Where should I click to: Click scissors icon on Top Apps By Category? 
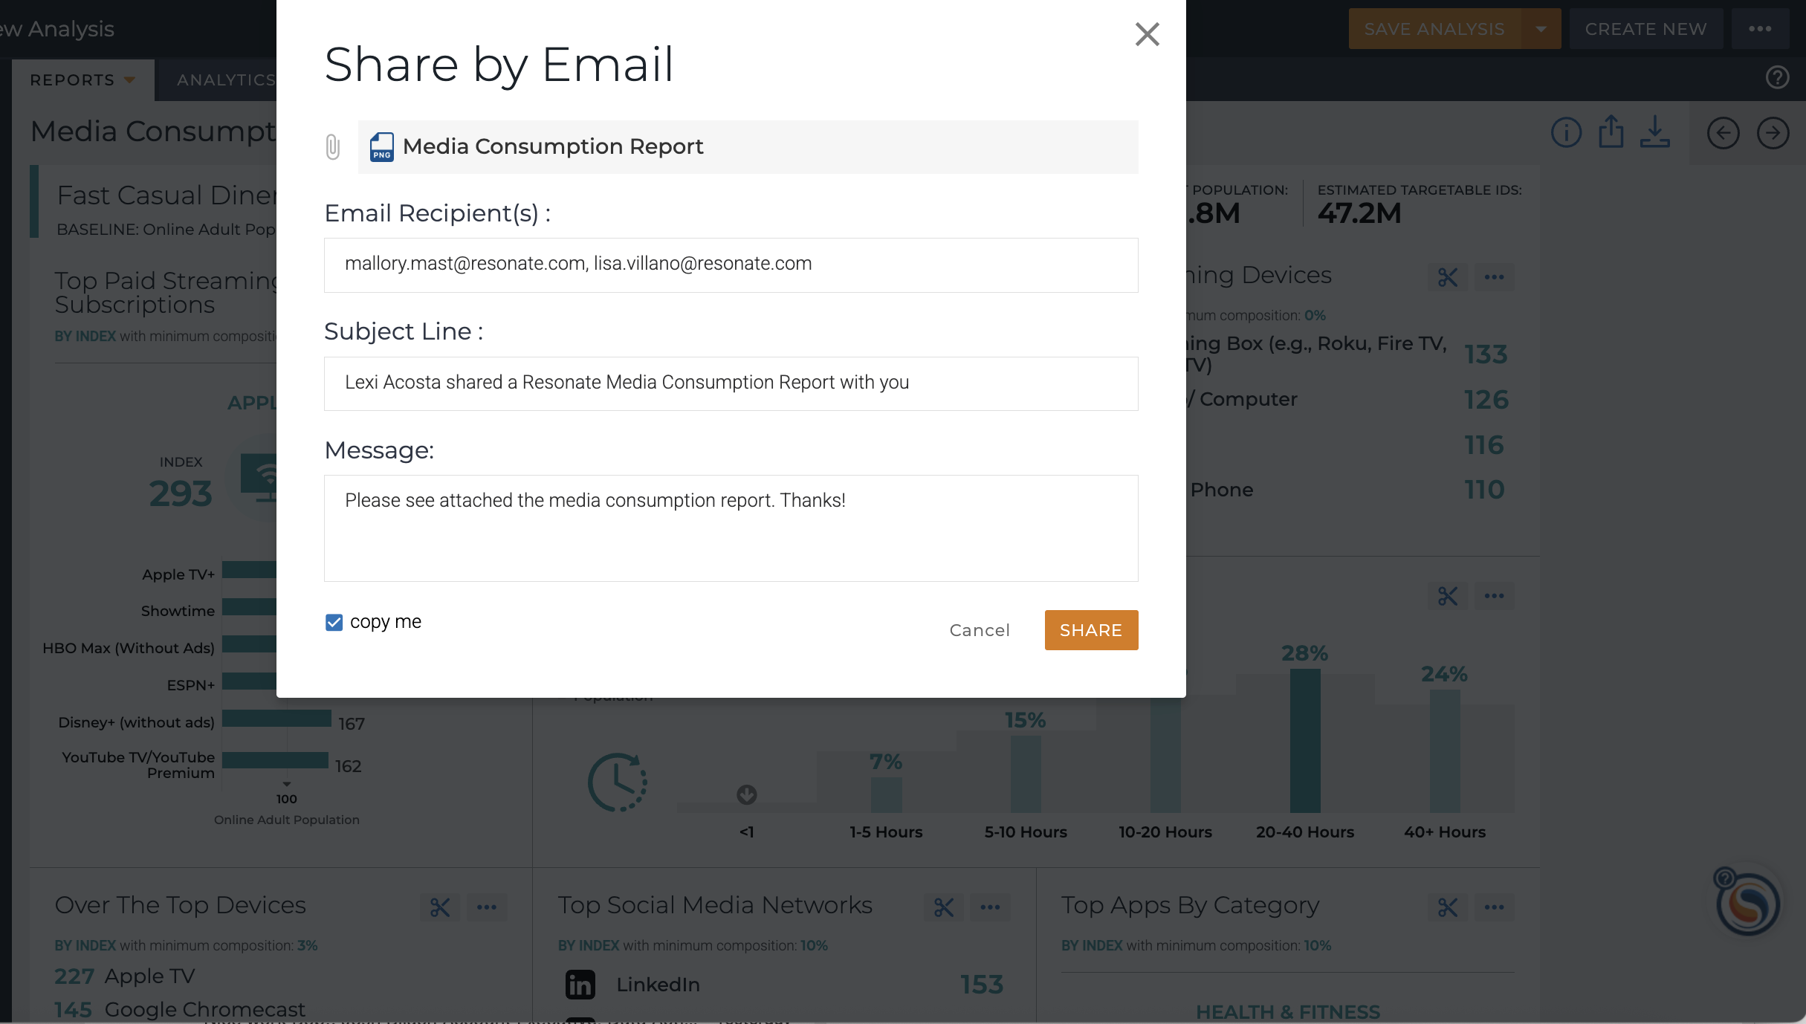(x=1447, y=907)
